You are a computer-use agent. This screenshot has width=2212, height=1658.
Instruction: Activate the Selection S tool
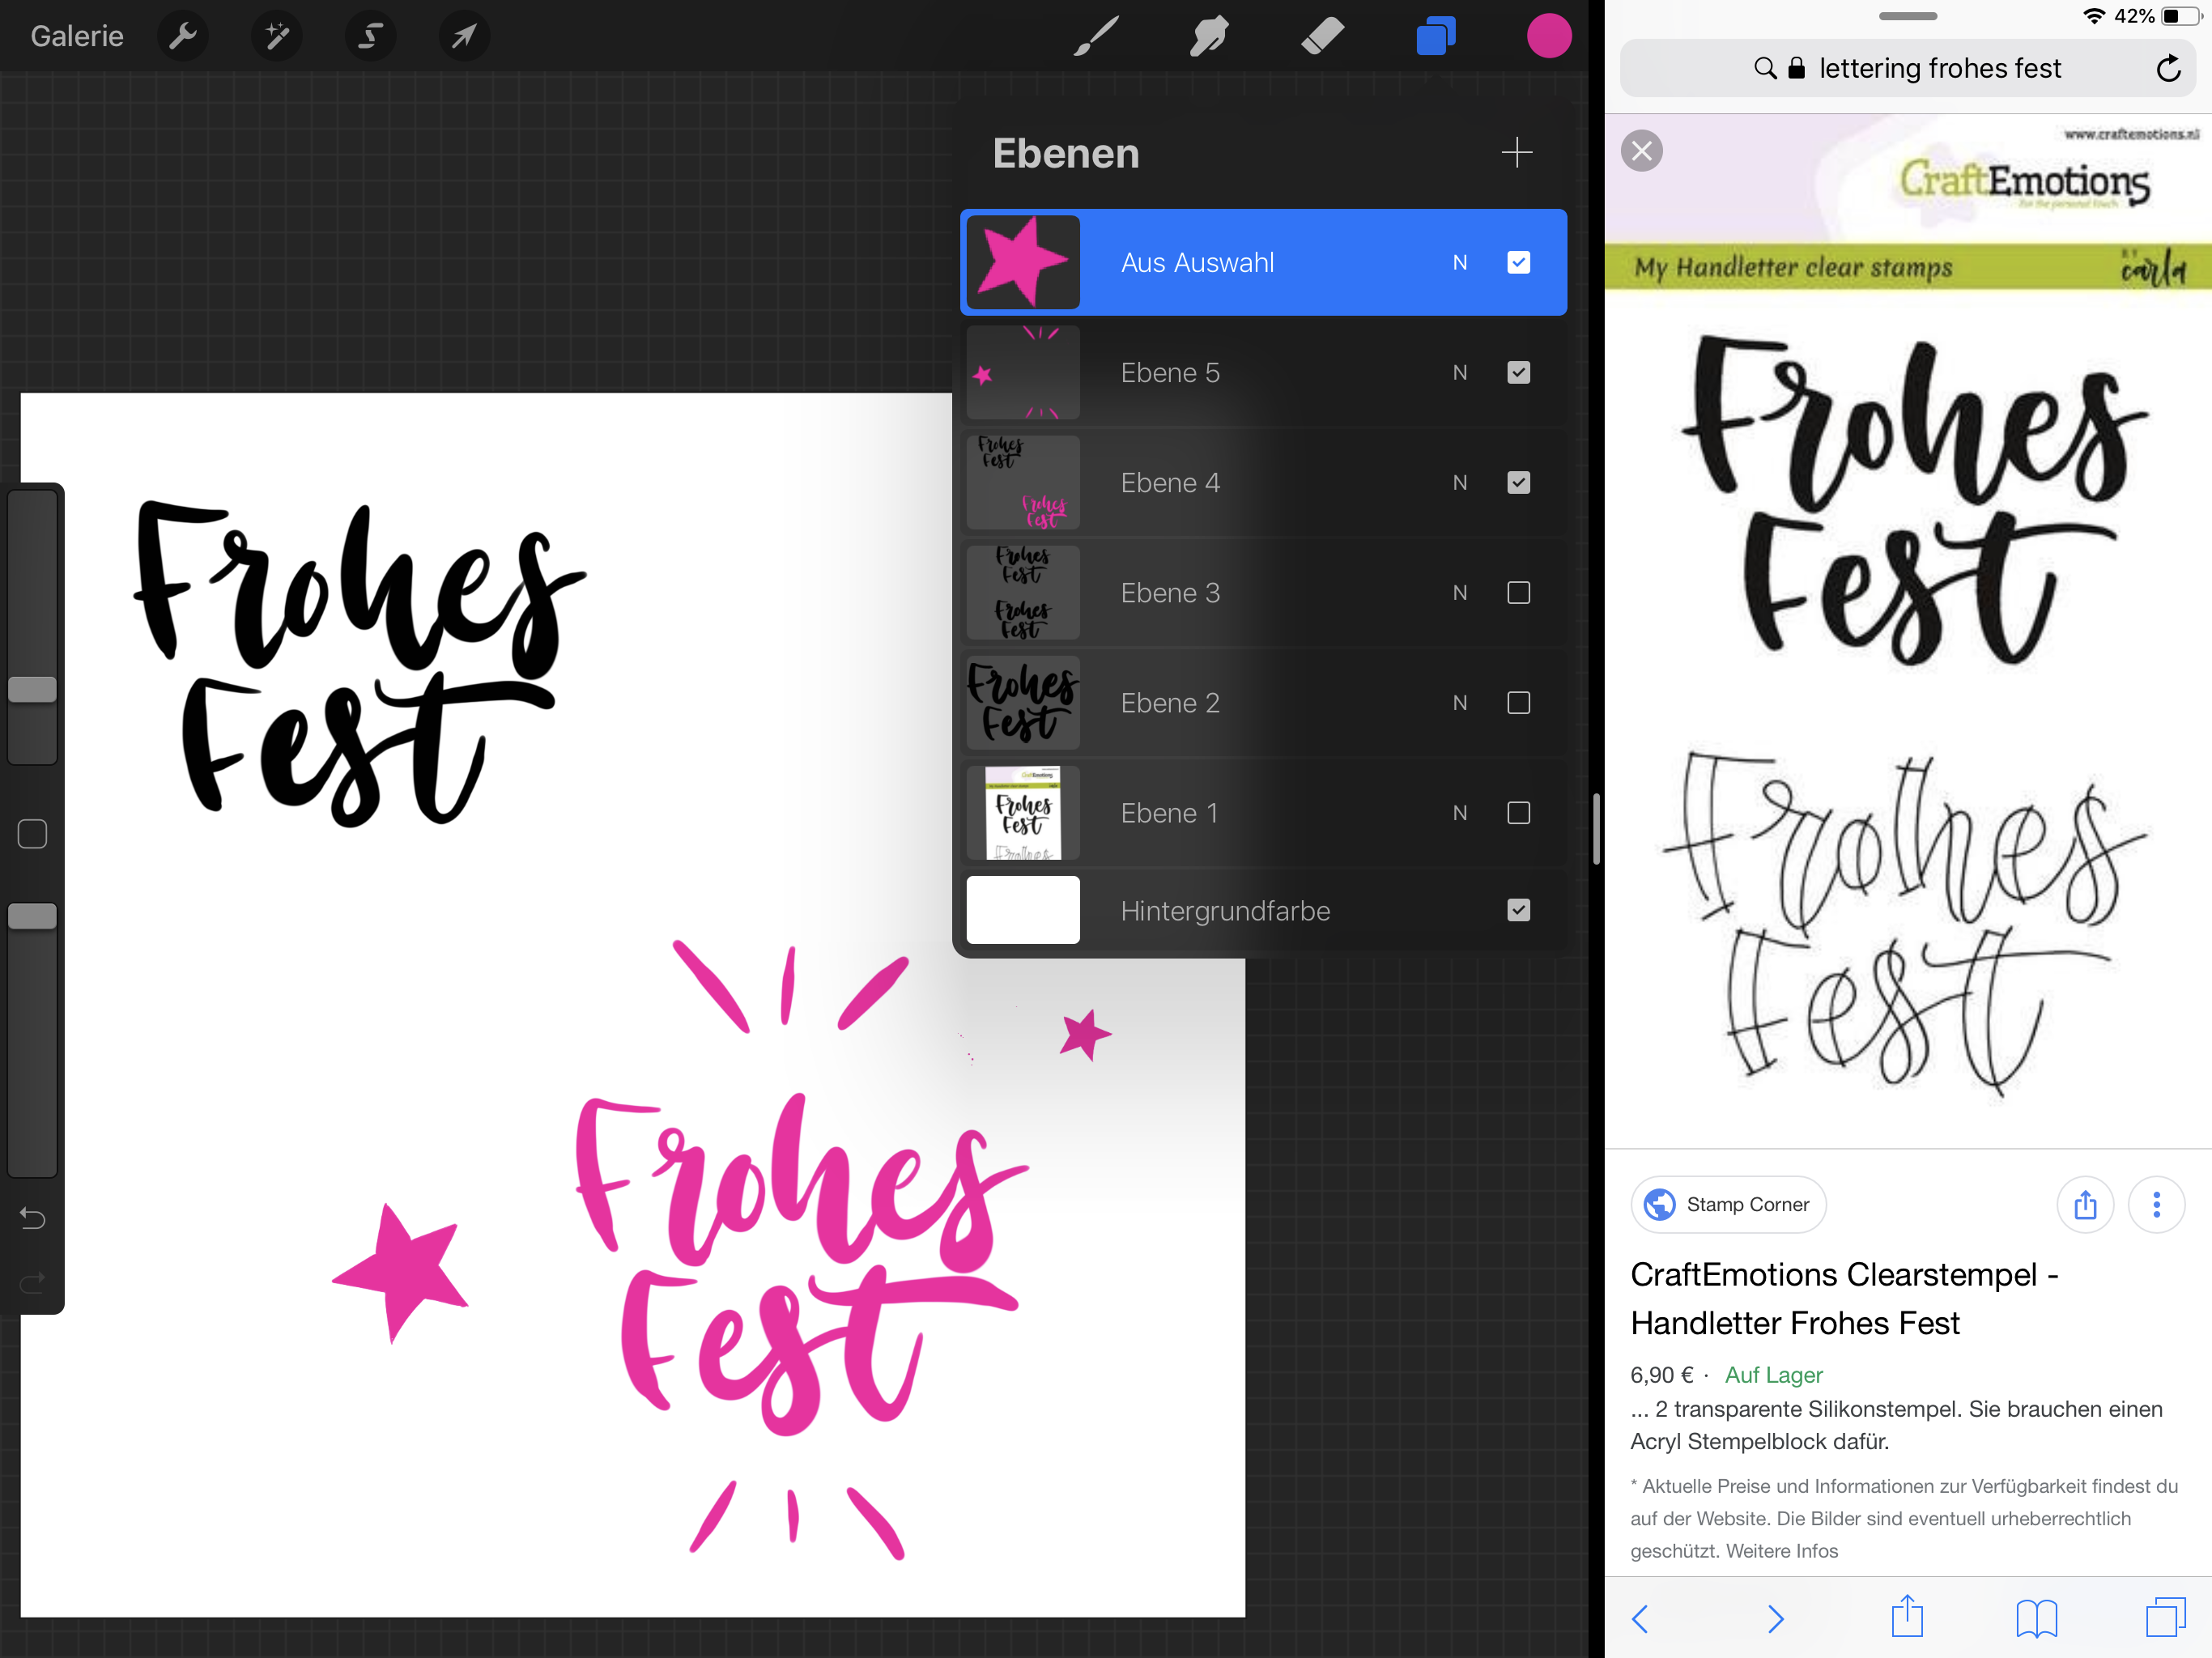click(370, 37)
